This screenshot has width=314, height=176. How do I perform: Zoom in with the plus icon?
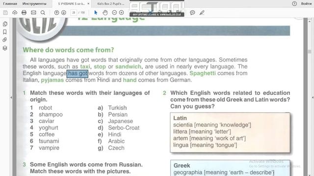tap(121, 13)
